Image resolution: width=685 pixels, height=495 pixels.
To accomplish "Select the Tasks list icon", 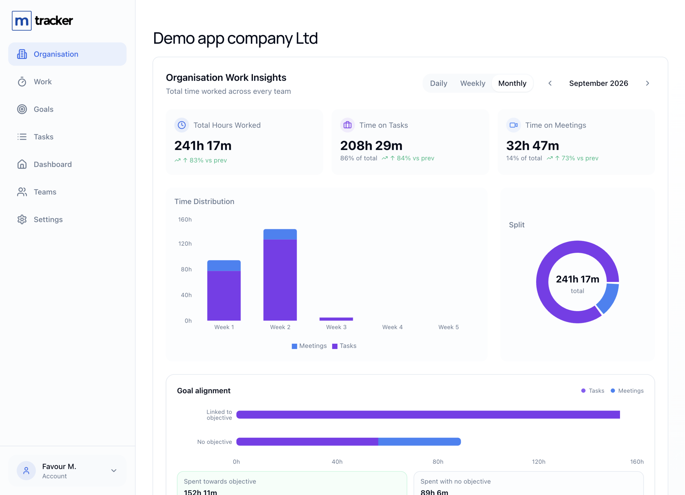I will [x=22, y=137].
